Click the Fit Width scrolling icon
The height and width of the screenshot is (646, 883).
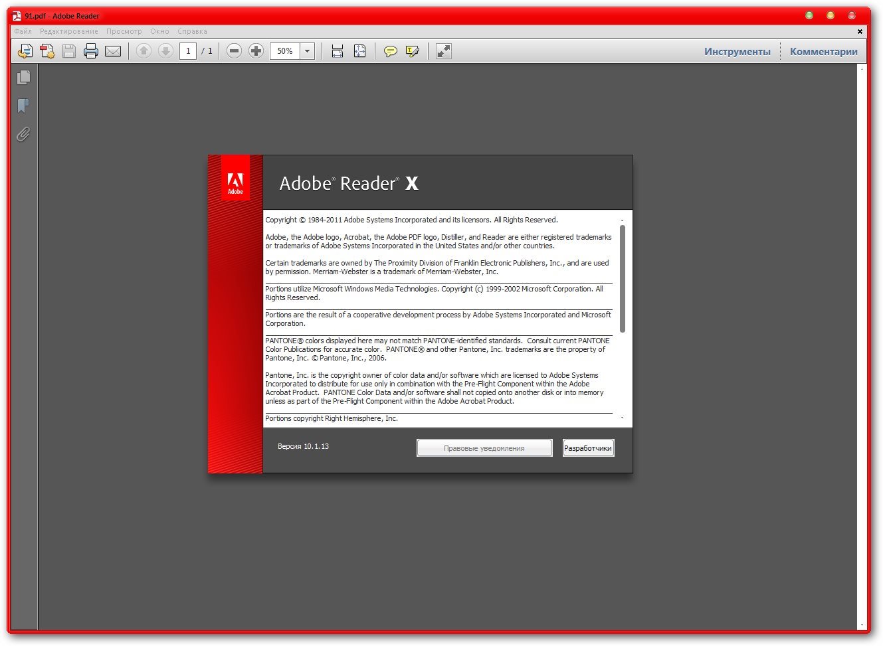(x=338, y=51)
